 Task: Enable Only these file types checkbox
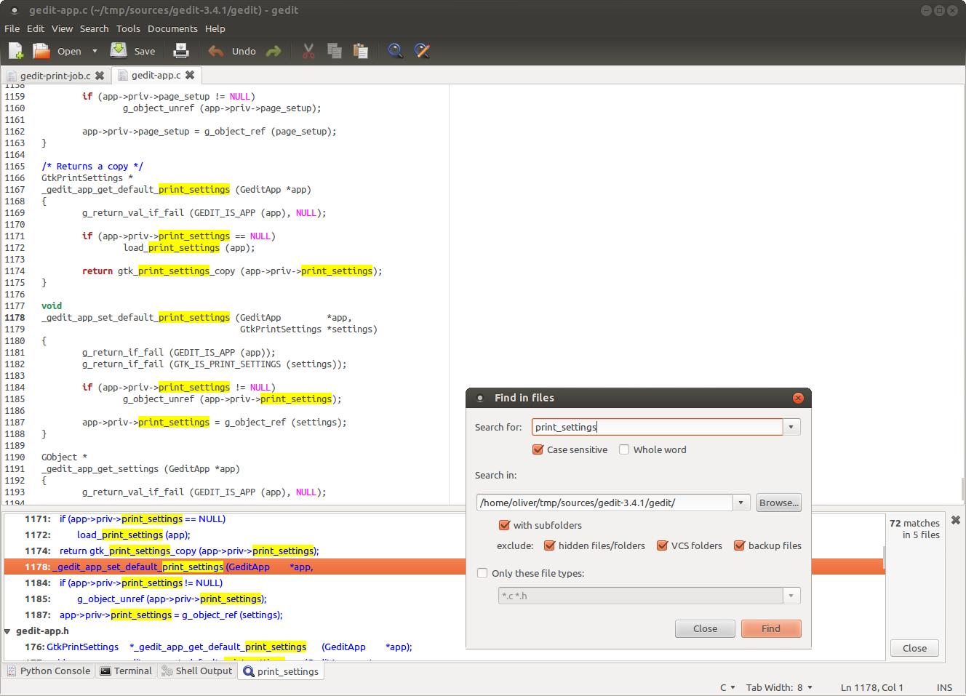click(482, 573)
